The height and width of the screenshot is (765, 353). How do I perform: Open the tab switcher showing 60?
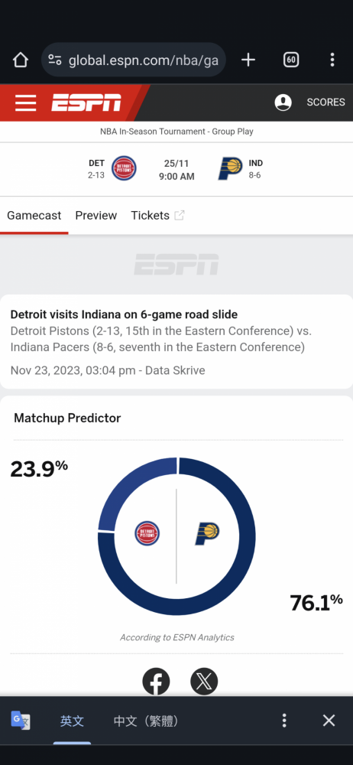pyautogui.click(x=291, y=60)
